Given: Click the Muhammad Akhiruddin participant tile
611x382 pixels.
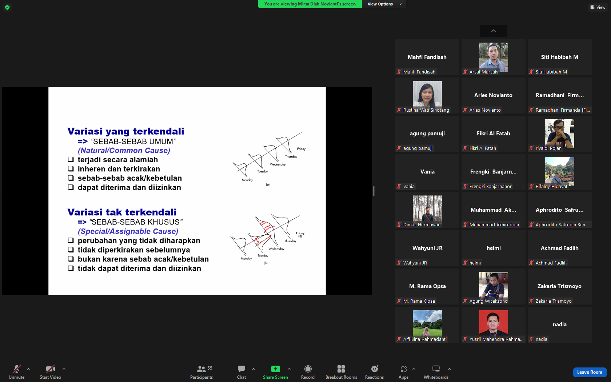Looking at the screenshot, I should pos(494,210).
